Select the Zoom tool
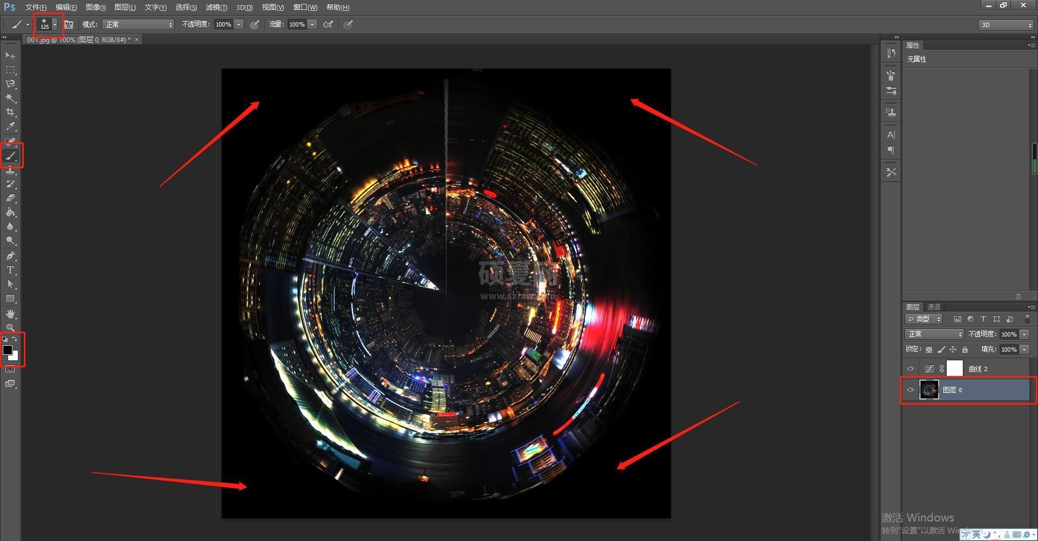 click(10, 327)
